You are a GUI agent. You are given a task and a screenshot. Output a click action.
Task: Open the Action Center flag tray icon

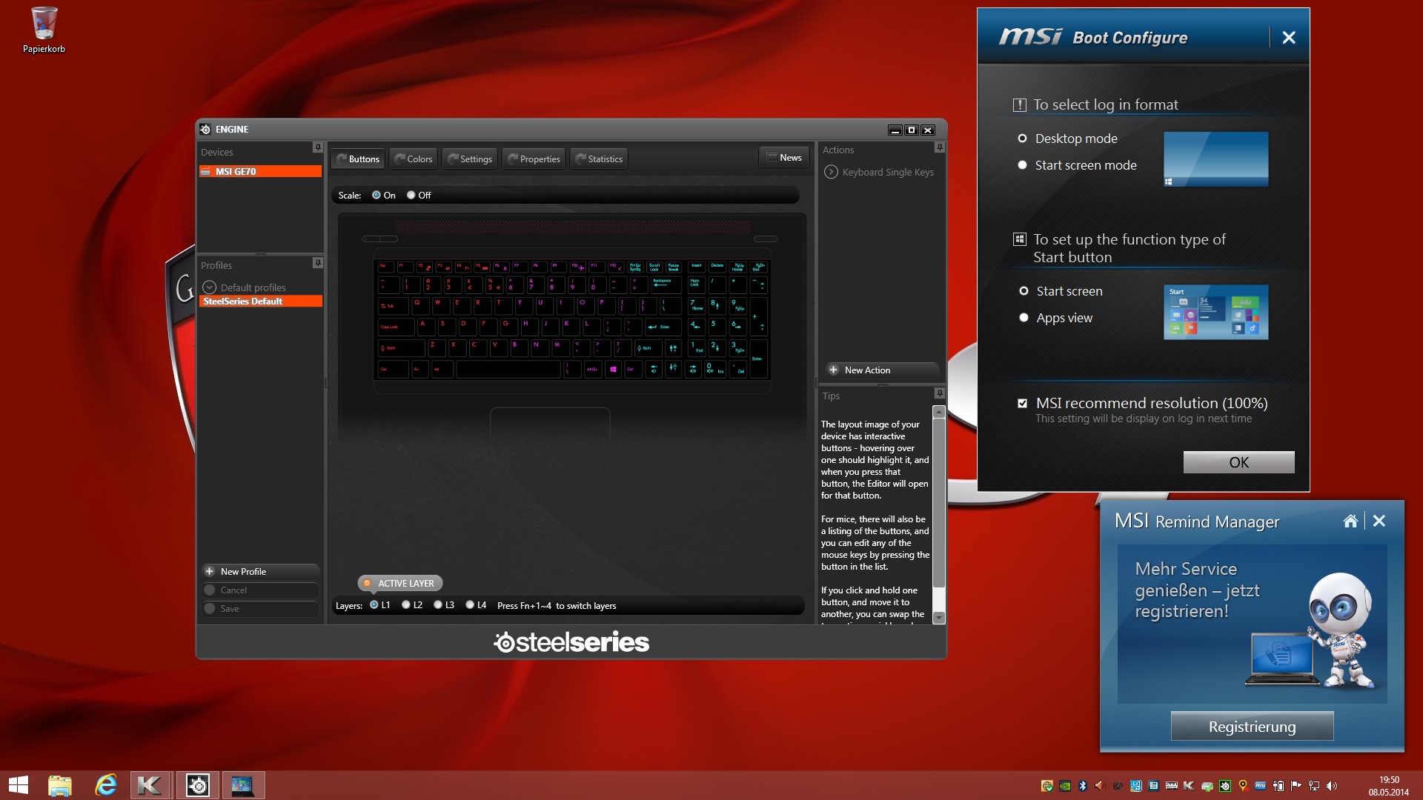pyautogui.click(x=1296, y=786)
